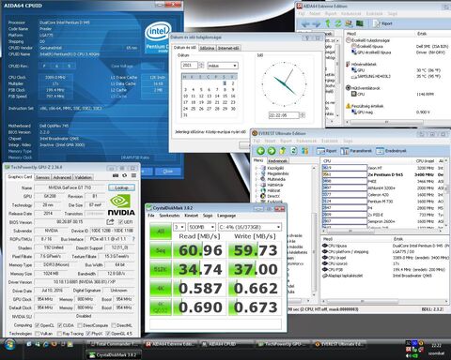Open the month dropdown in date dialog

[x=223, y=66]
